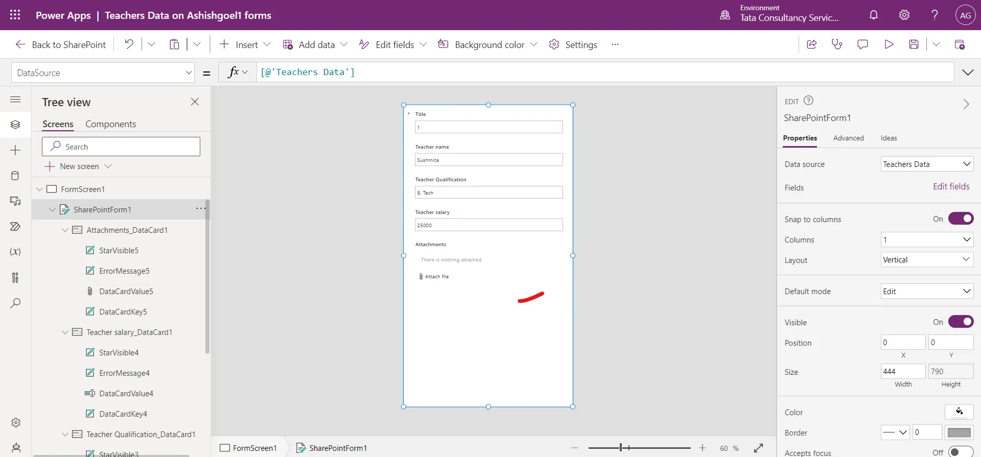Preview the app with Play icon
Screen dimensions: 981x457
[889, 44]
